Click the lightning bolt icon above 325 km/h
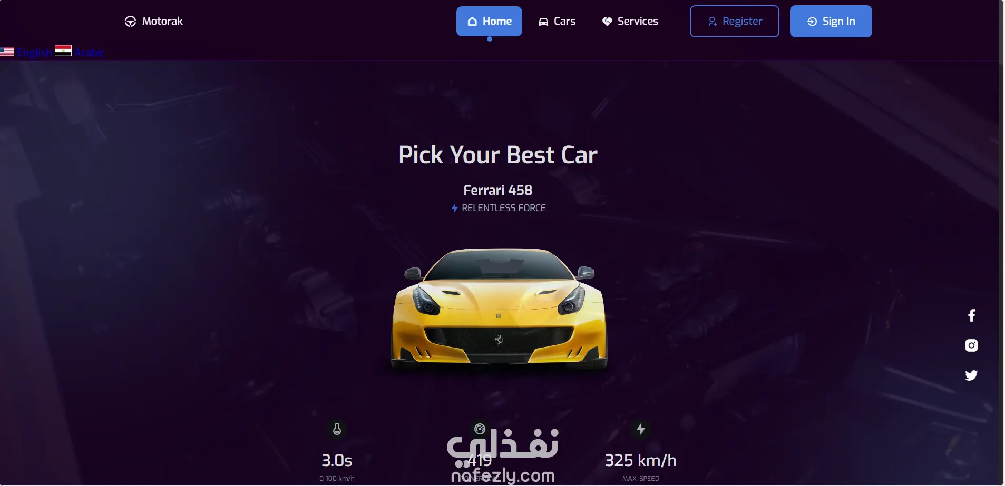This screenshot has height=486, width=1005. point(641,429)
